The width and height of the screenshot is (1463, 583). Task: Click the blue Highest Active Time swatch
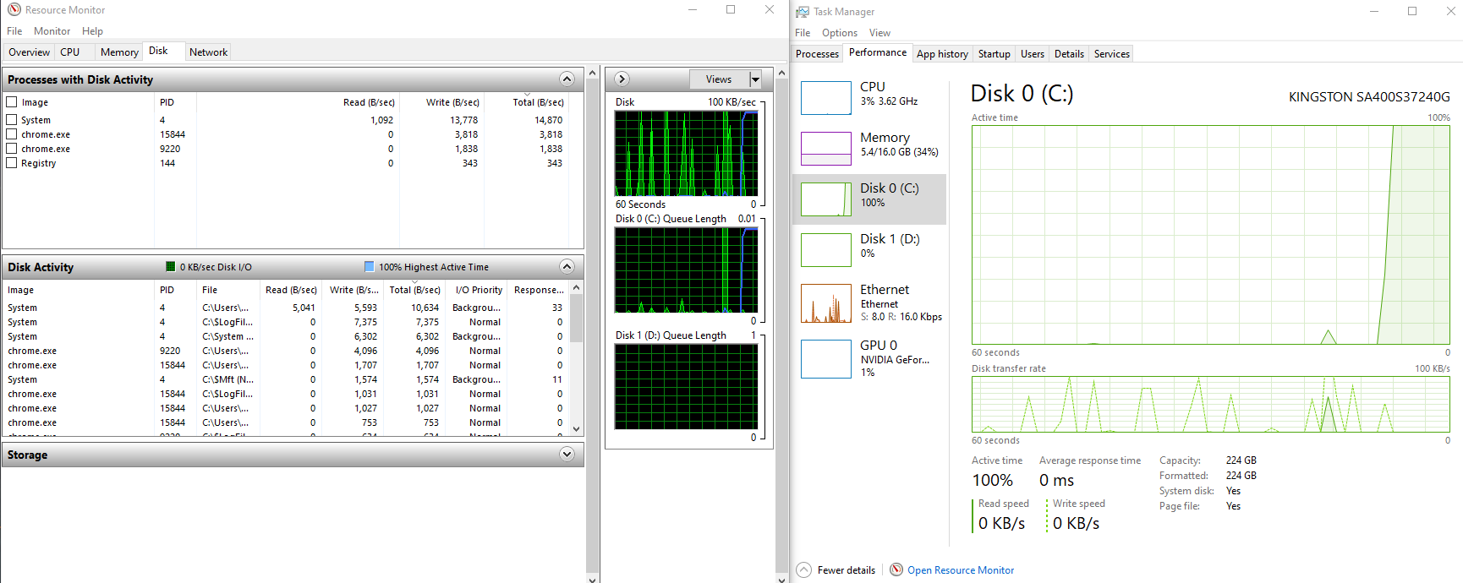(x=369, y=267)
